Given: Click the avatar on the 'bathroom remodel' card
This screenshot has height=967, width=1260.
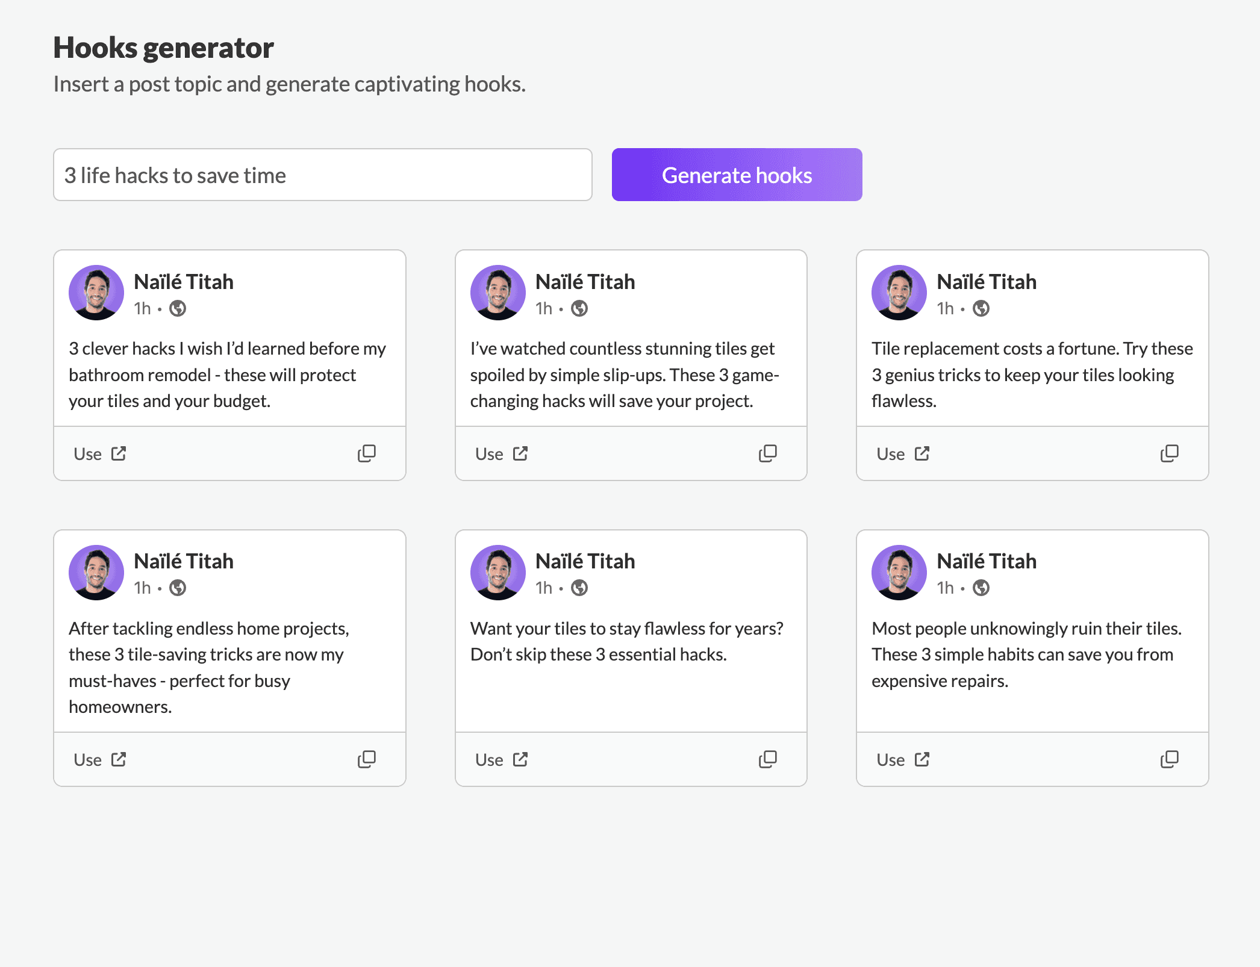Looking at the screenshot, I should [x=96, y=293].
